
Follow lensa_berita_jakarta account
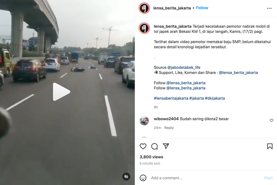point(202,8)
